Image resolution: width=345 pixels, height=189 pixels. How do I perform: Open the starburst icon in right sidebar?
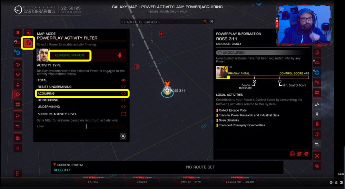[x=317, y=92]
